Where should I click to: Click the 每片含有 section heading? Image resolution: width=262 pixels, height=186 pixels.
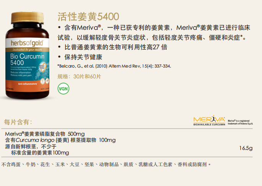18,122
